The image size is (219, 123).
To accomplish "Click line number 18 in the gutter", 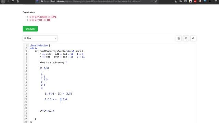I will click(x=26, y=94).
